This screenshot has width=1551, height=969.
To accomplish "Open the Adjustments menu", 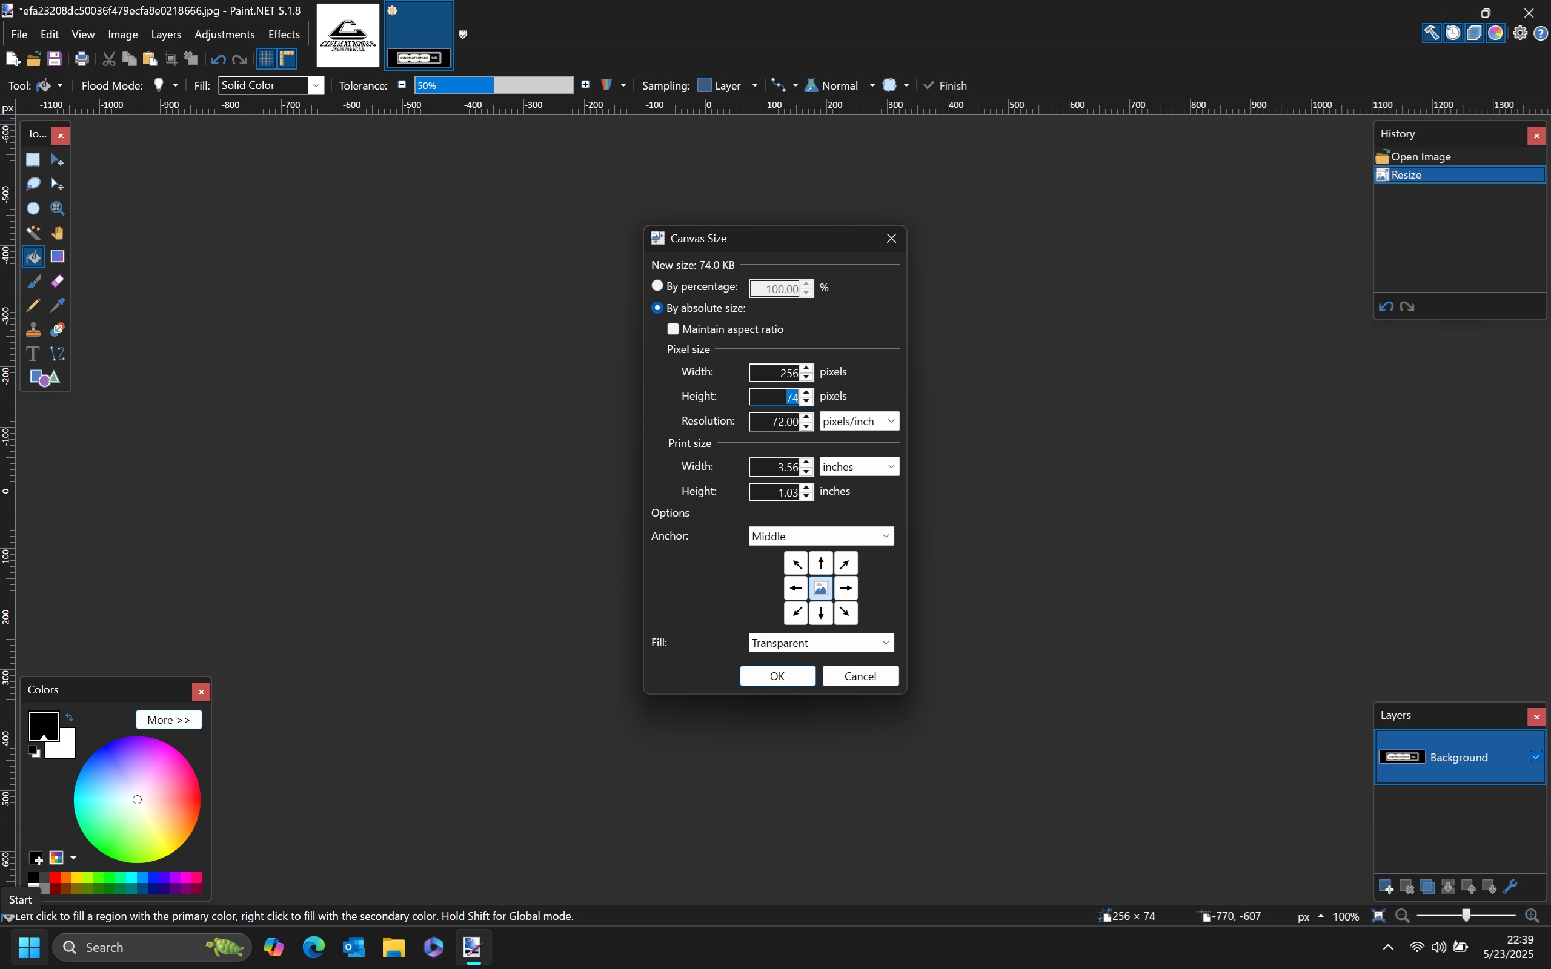I will (224, 34).
